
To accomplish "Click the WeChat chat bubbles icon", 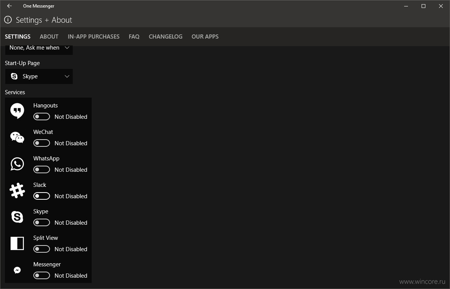I will coord(17,137).
